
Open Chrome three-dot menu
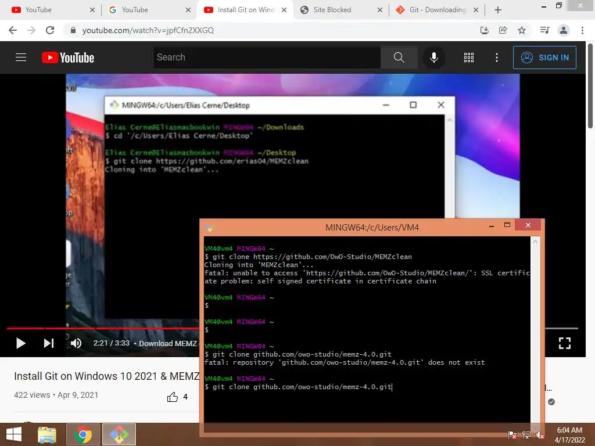click(x=582, y=30)
